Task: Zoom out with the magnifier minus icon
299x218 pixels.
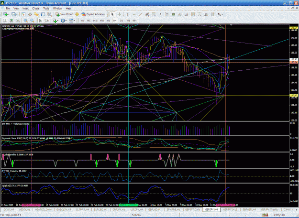Action: pos(32,21)
